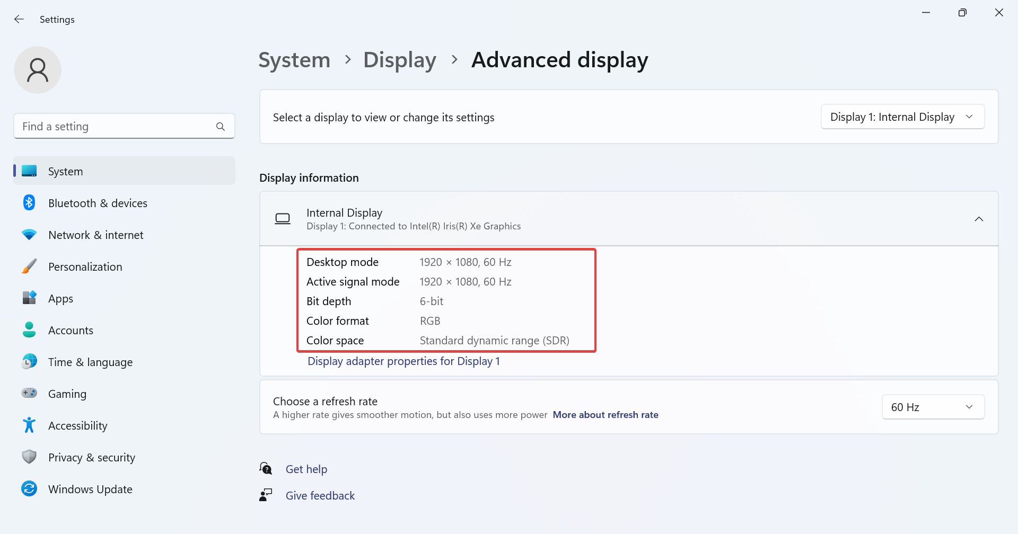Viewport: 1018px width, 534px height.
Task: Click the Bluetooth icon in sidebar
Action: 29,202
